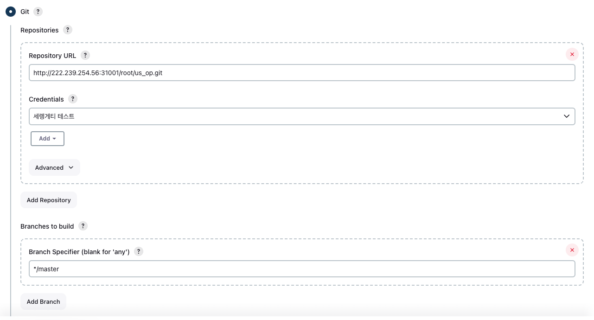The image size is (594, 320).
Task: Click the Credentials label text
Action: point(46,99)
